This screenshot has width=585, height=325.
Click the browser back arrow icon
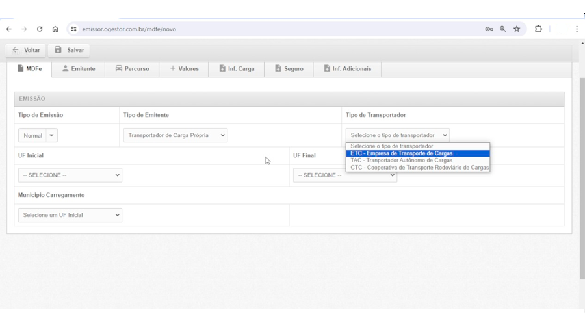(x=9, y=29)
